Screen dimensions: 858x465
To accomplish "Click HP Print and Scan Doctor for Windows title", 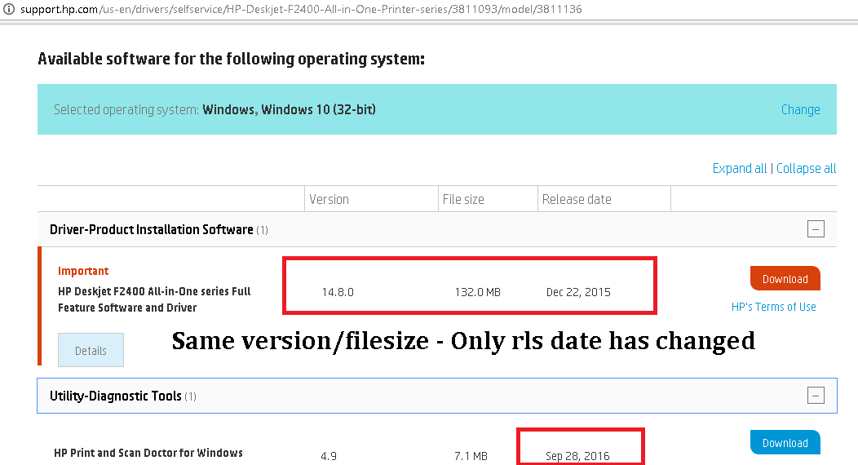I will 148,453.
